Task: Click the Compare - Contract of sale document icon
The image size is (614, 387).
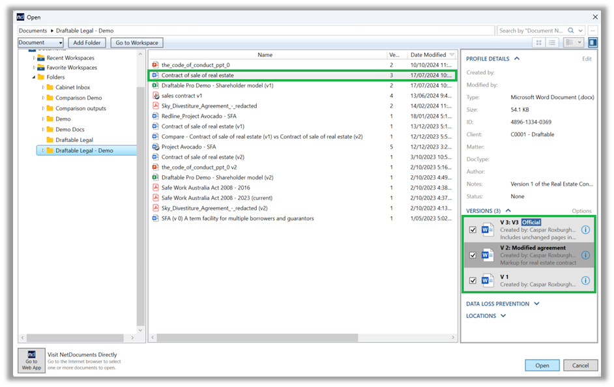Action: click(x=156, y=137)
